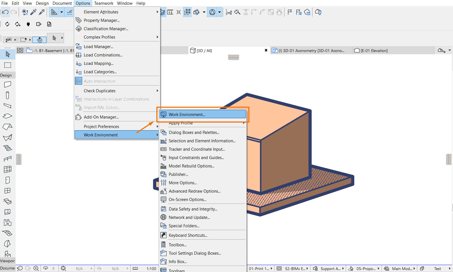Click the Design toolbox section header

click(x=6, y=75)
